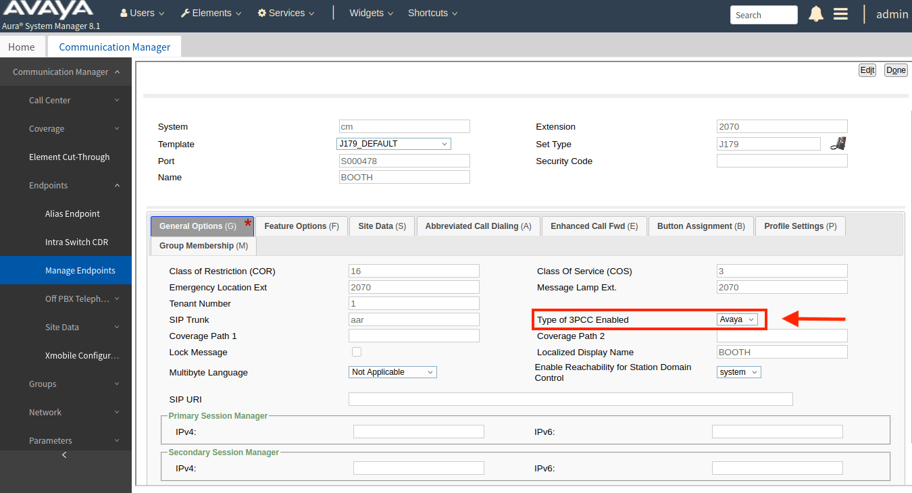Open the Abbreviated Call Dialing (A) tab
The image size is (912, 493).
pos(478,226)
